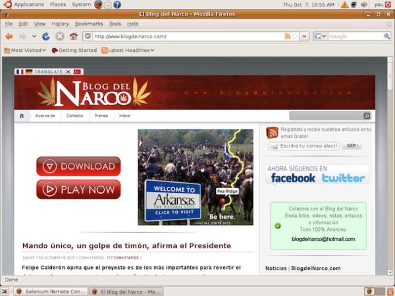Bookmark page with the star icon

click(295, 36)
